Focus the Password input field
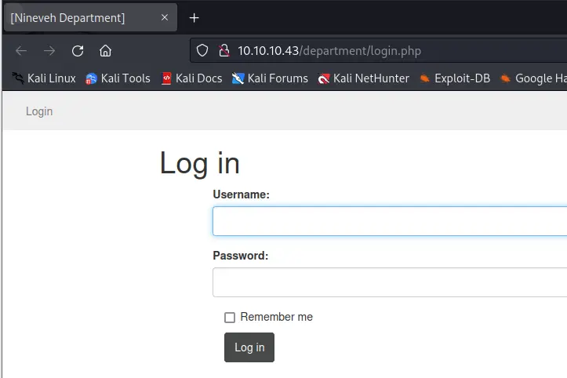This screenshot has height=378, width=567. [x=389, y=282]
